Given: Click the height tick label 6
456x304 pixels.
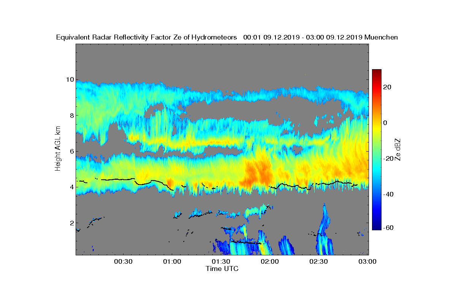Looking at the screenshot, I should click(x=71, y=151).
